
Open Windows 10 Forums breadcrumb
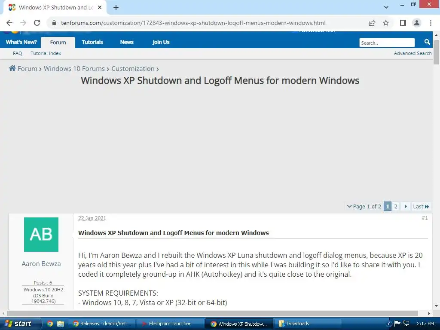point(74,68)
